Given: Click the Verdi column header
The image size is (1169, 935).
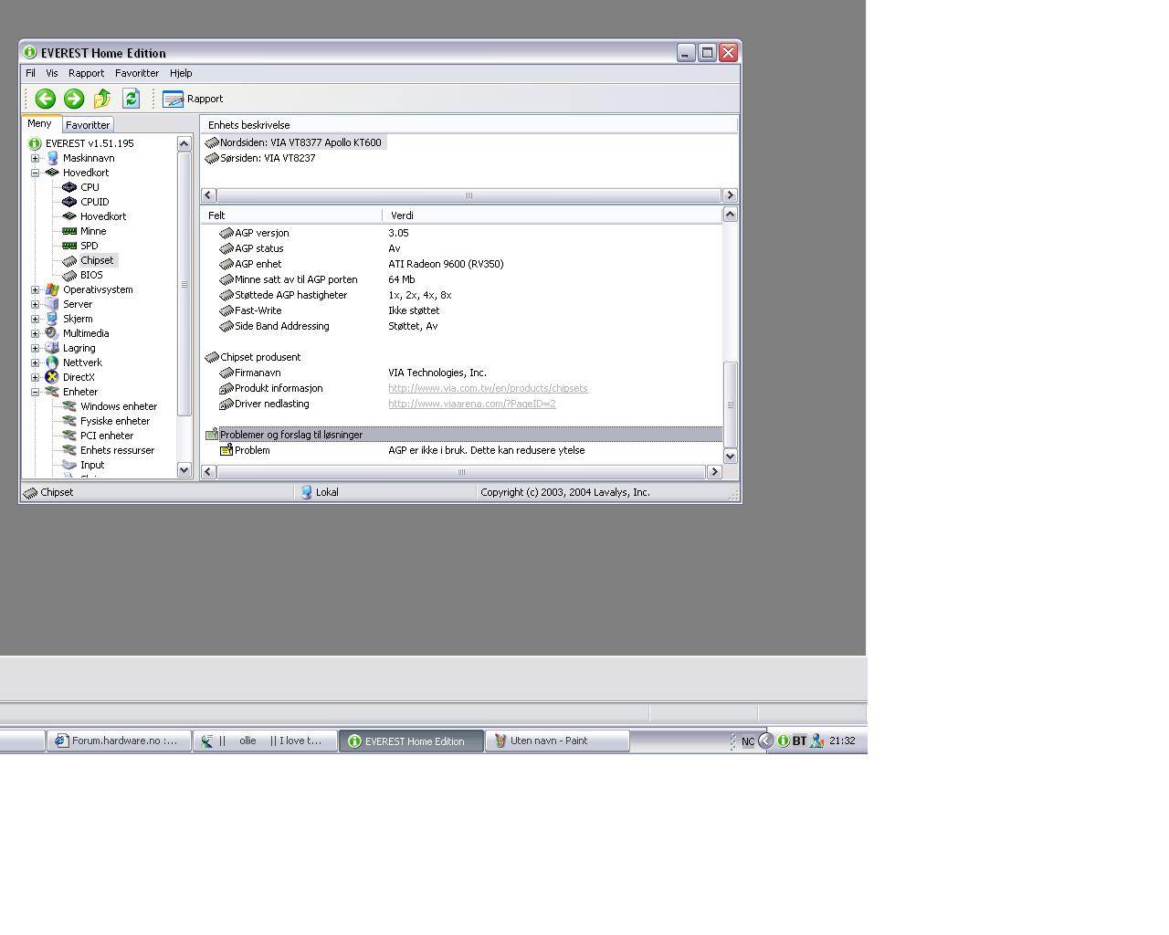Looking at the screenshot, I should pos(552,215).
